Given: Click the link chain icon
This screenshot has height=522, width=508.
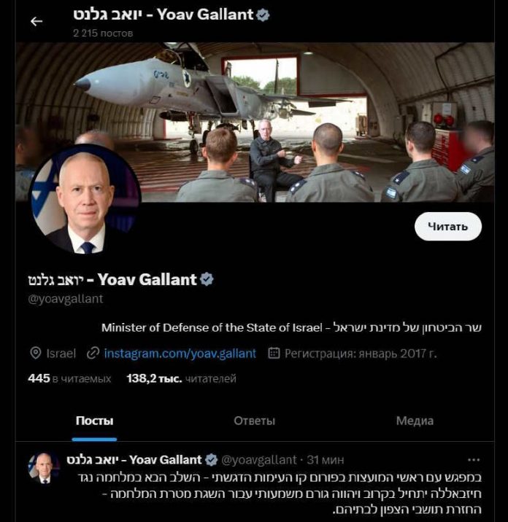Looking at the screenshot, I should [x=93, y=353].
